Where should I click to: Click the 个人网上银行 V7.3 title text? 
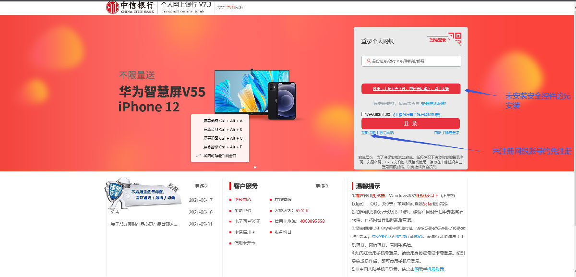[186, 4]
